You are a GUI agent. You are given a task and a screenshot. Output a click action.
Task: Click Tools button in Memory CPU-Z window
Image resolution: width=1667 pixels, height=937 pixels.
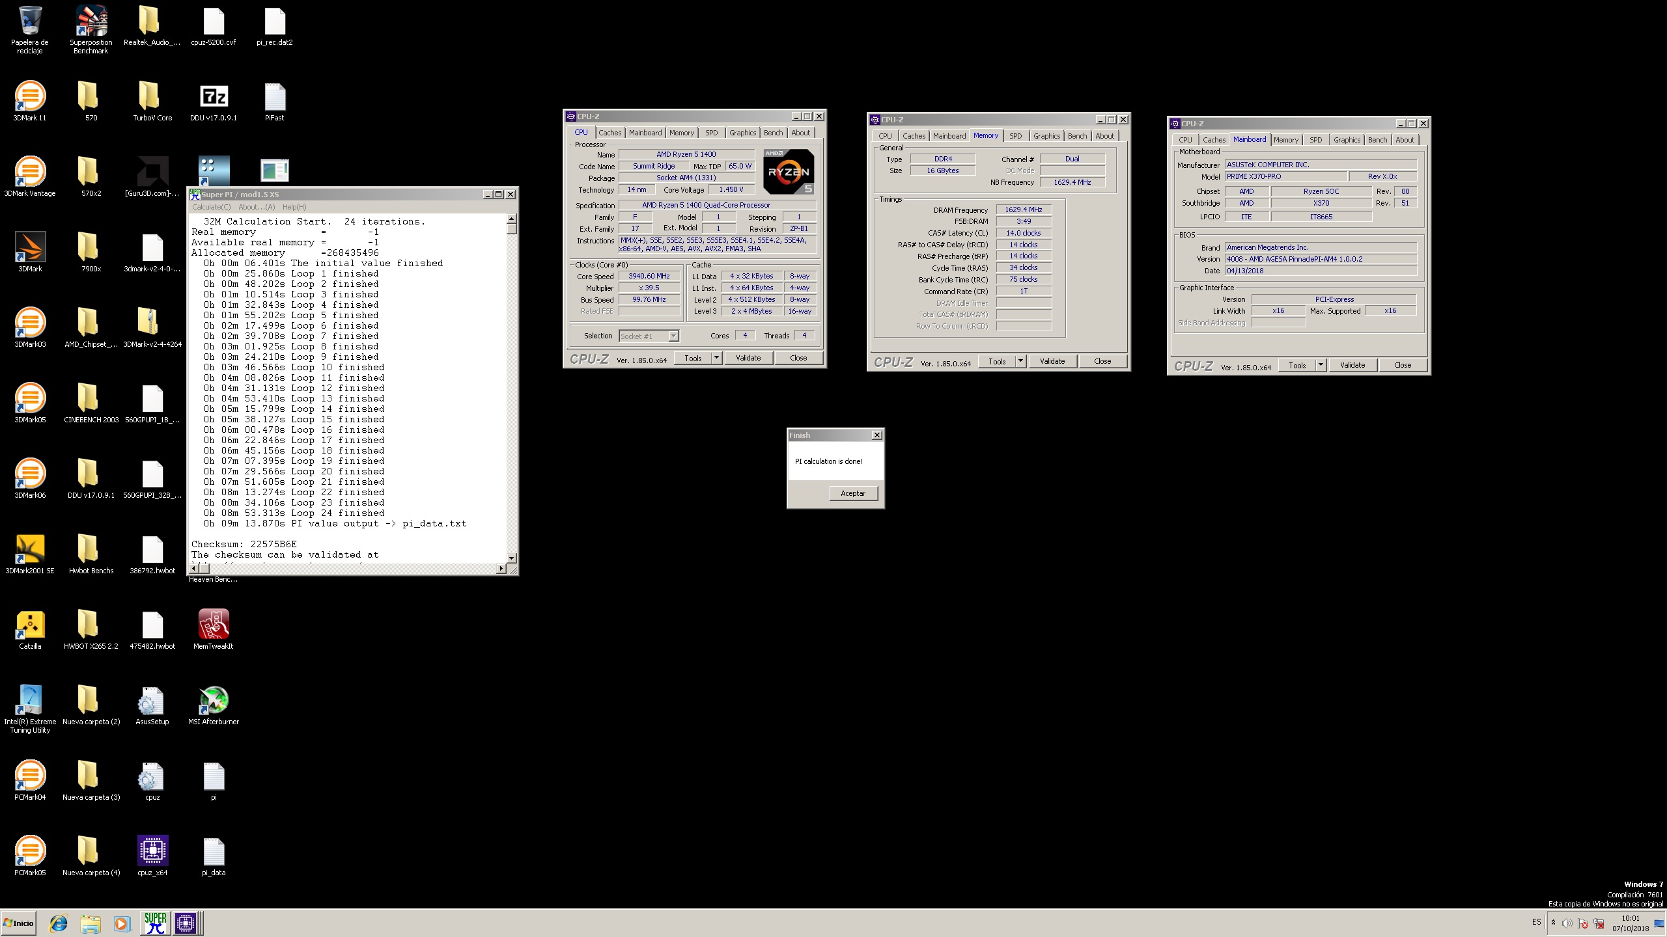(x=997, y=361)
